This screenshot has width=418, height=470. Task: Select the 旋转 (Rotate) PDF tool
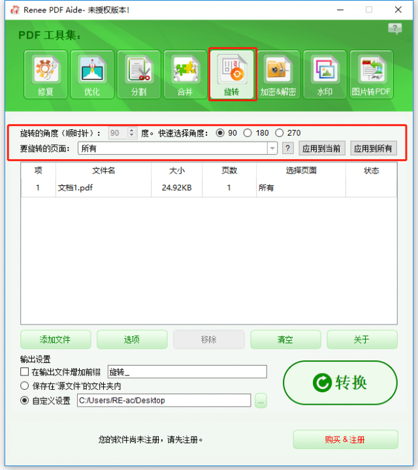[232, 74]
